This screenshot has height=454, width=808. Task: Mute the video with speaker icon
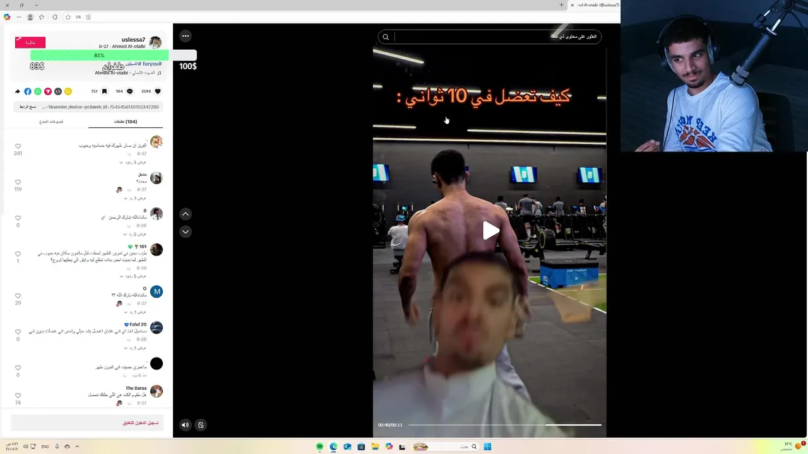pos(185,425)
